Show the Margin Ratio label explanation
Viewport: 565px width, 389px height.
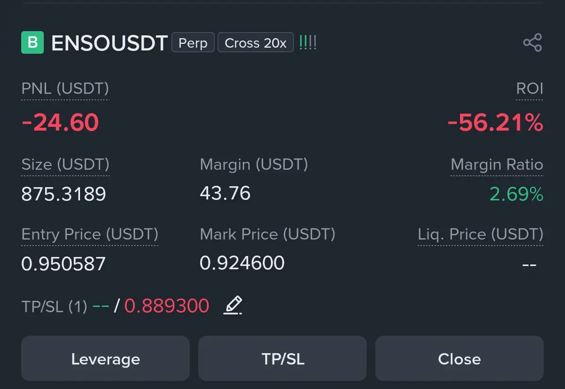[x=497, y=165]
